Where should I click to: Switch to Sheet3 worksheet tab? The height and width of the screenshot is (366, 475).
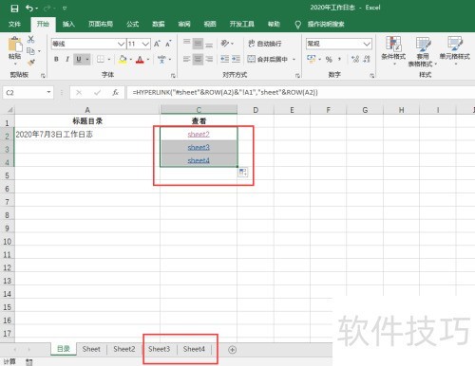[x=159, y=349]
